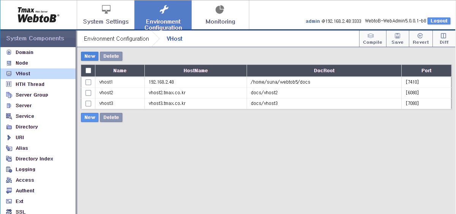Click the Access icon in sidebar
The height and width of the screenshot is (214, 456).
point(9,180)
